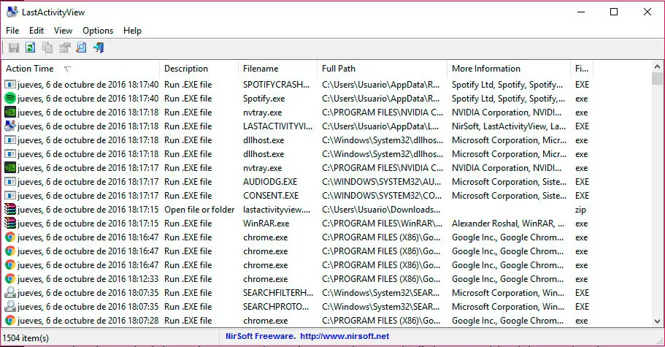665x347 pixels.
Task: Click the scrollbar up arrow
Action: click(x=657, y=66)
